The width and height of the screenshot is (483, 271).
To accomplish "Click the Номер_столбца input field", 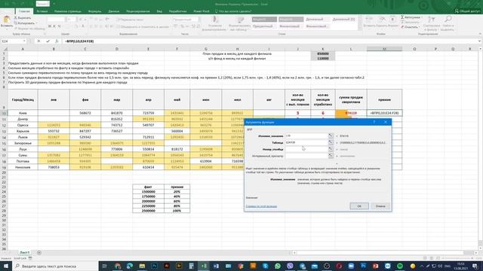I will 306,149.
